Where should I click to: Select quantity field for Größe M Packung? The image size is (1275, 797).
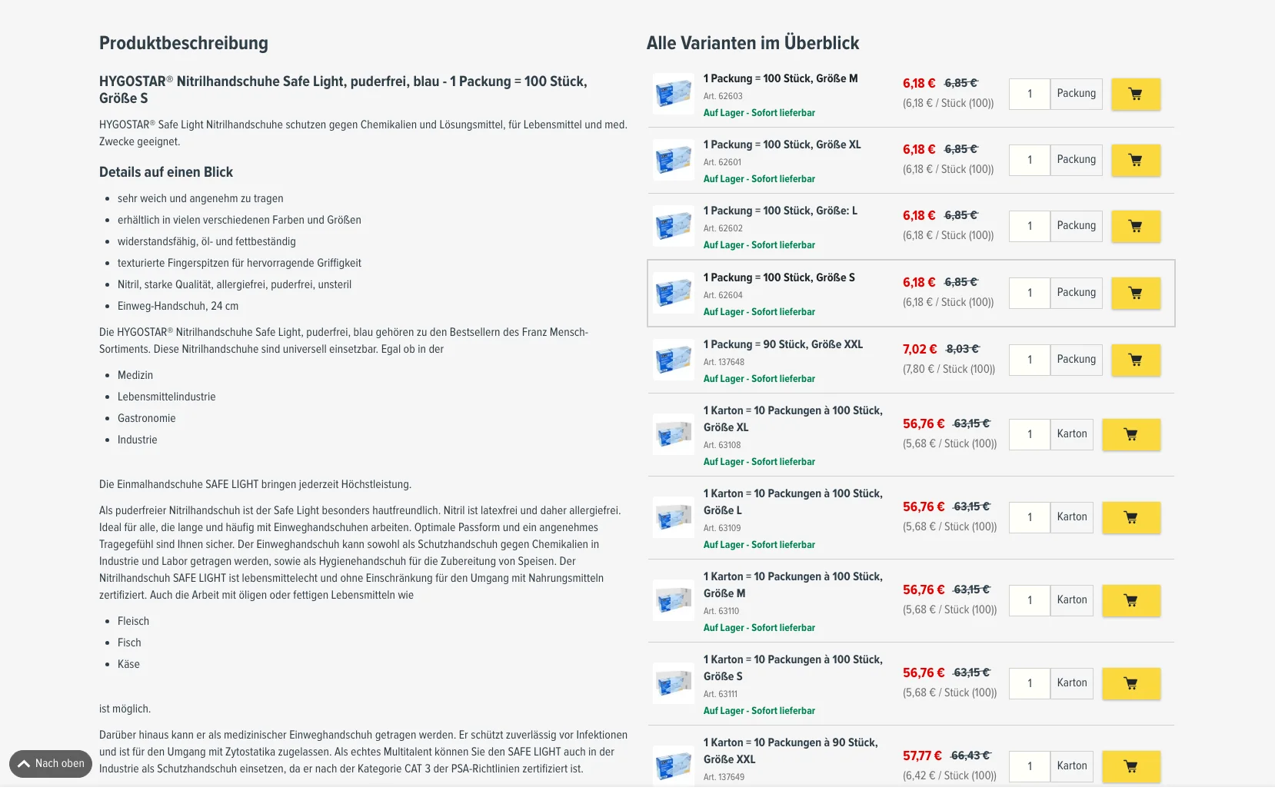[1030, 94]
